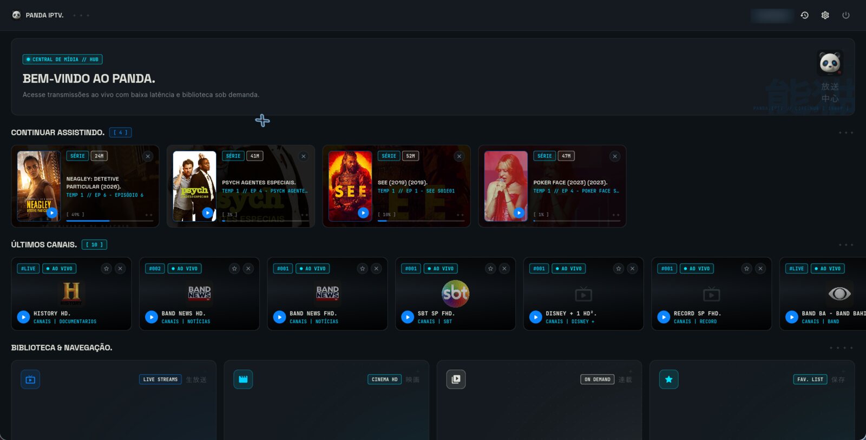
Task: Click the power logout icon
Action: (845, 15)
